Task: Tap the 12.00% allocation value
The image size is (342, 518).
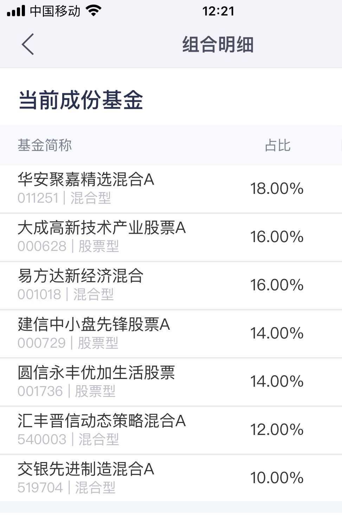Action: pyautogui.click(x=277, y=430)
